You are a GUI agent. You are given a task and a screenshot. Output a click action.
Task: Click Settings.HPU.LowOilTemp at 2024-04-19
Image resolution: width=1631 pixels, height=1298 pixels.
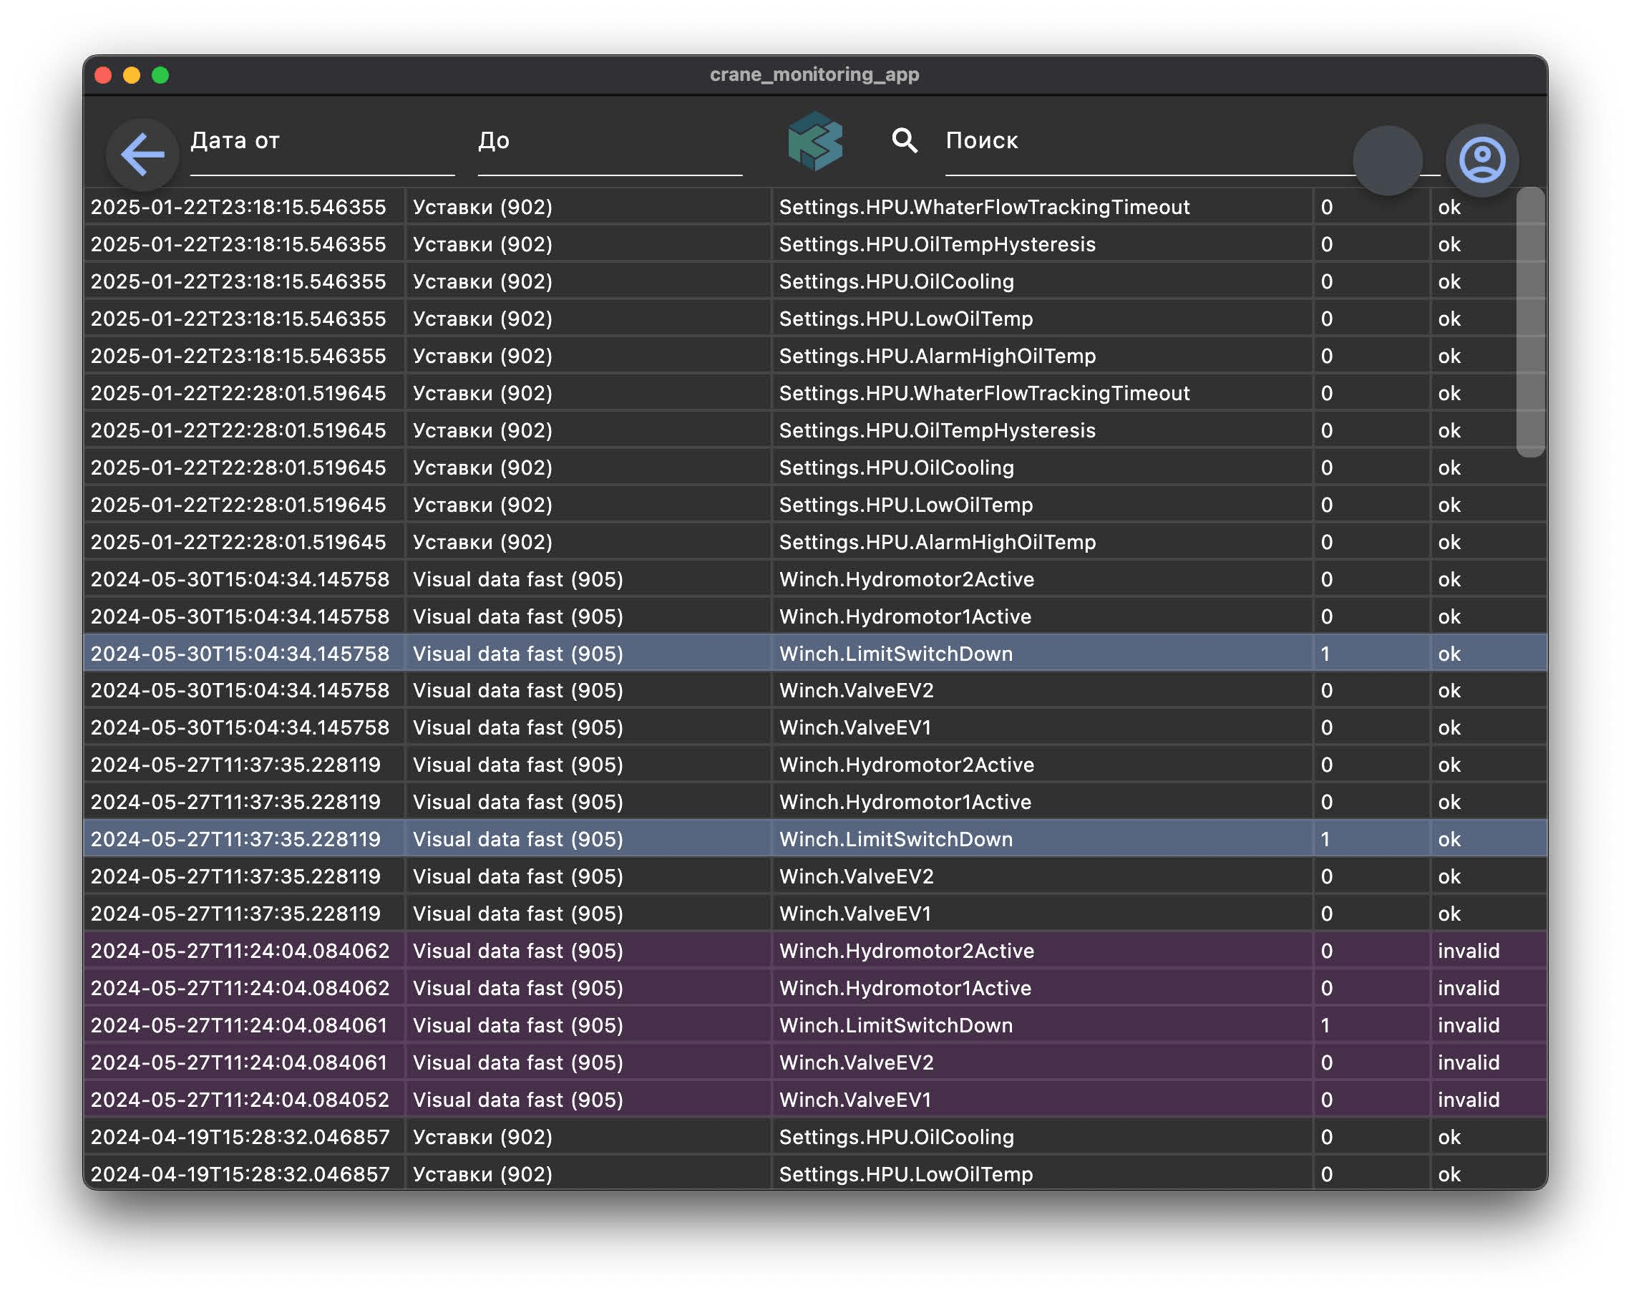(905, 1174)
